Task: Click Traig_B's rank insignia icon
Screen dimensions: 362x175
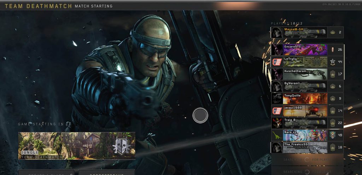Action: pyautogui.click(x=332, y=123)
